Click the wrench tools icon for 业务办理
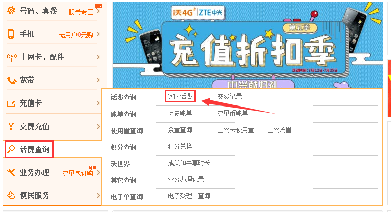 11,172
